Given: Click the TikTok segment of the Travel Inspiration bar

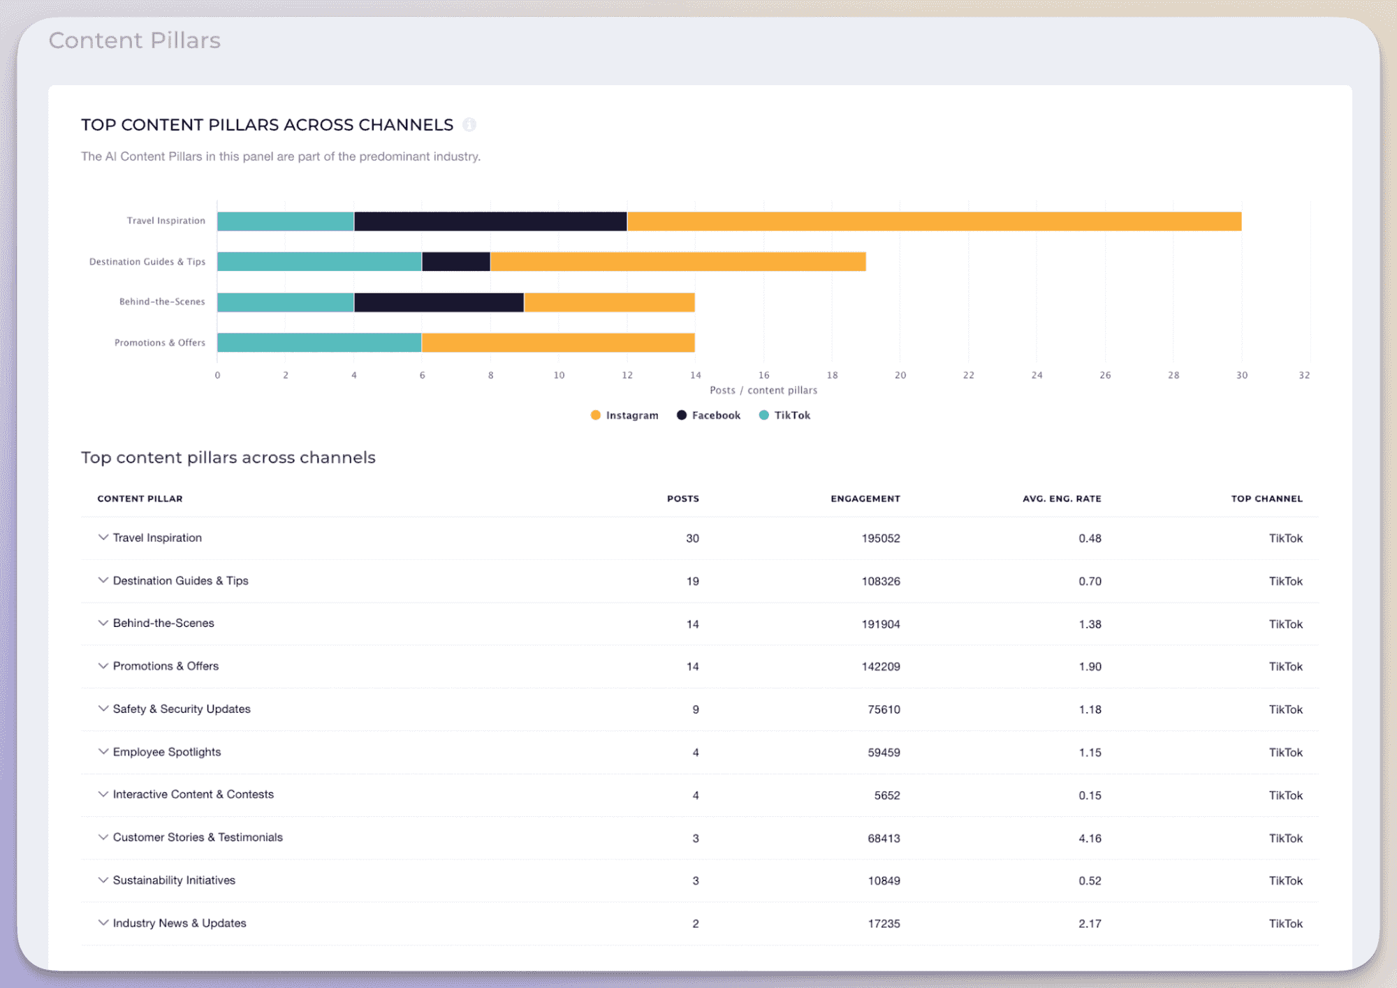Looking at the screenshot, I should click(286, 221).
